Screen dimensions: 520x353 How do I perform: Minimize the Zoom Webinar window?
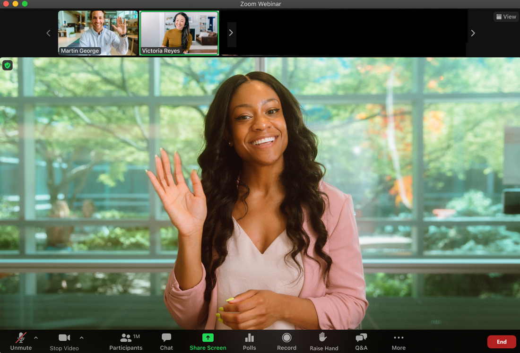pyautogui.click(x=15, y=4)
